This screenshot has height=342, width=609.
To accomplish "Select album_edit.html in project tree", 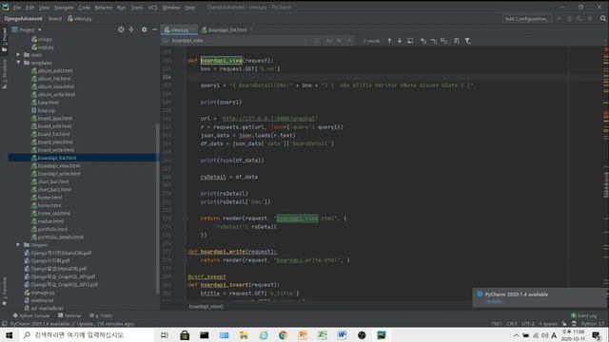I will point(55,70).
